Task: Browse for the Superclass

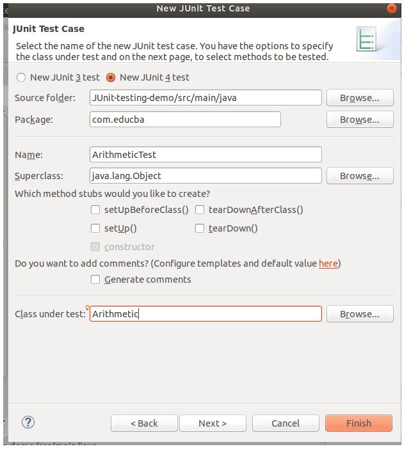Action: [359, 176]
